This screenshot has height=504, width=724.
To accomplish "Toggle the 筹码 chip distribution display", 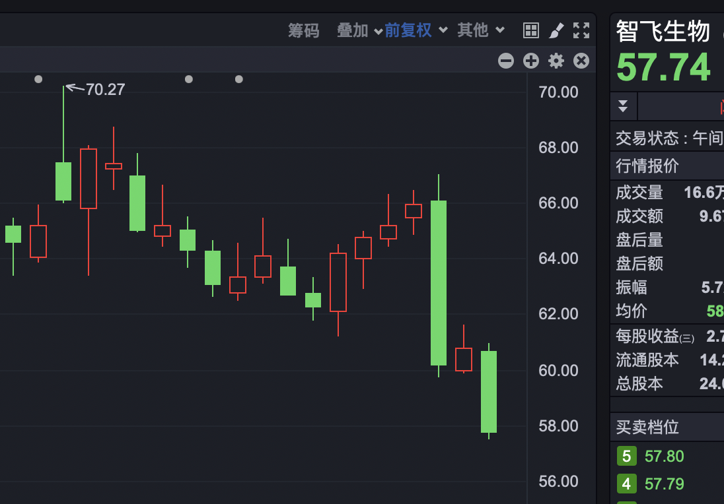I will tap(304, 30).
